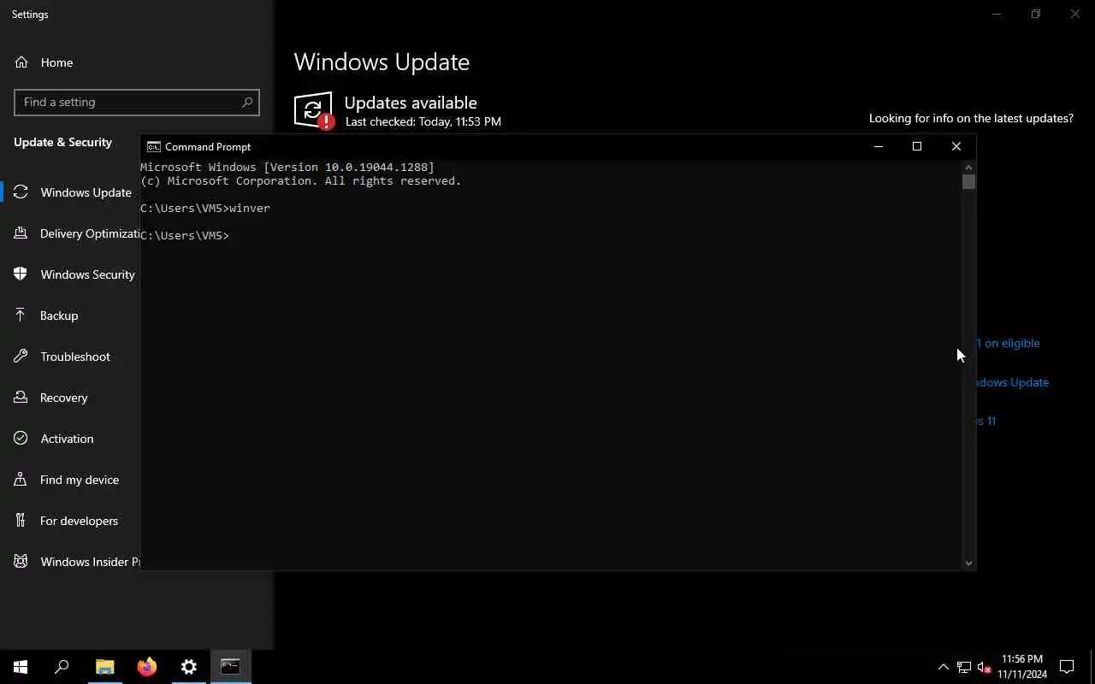
Task: Close the Settings window
Action: 1075,14
